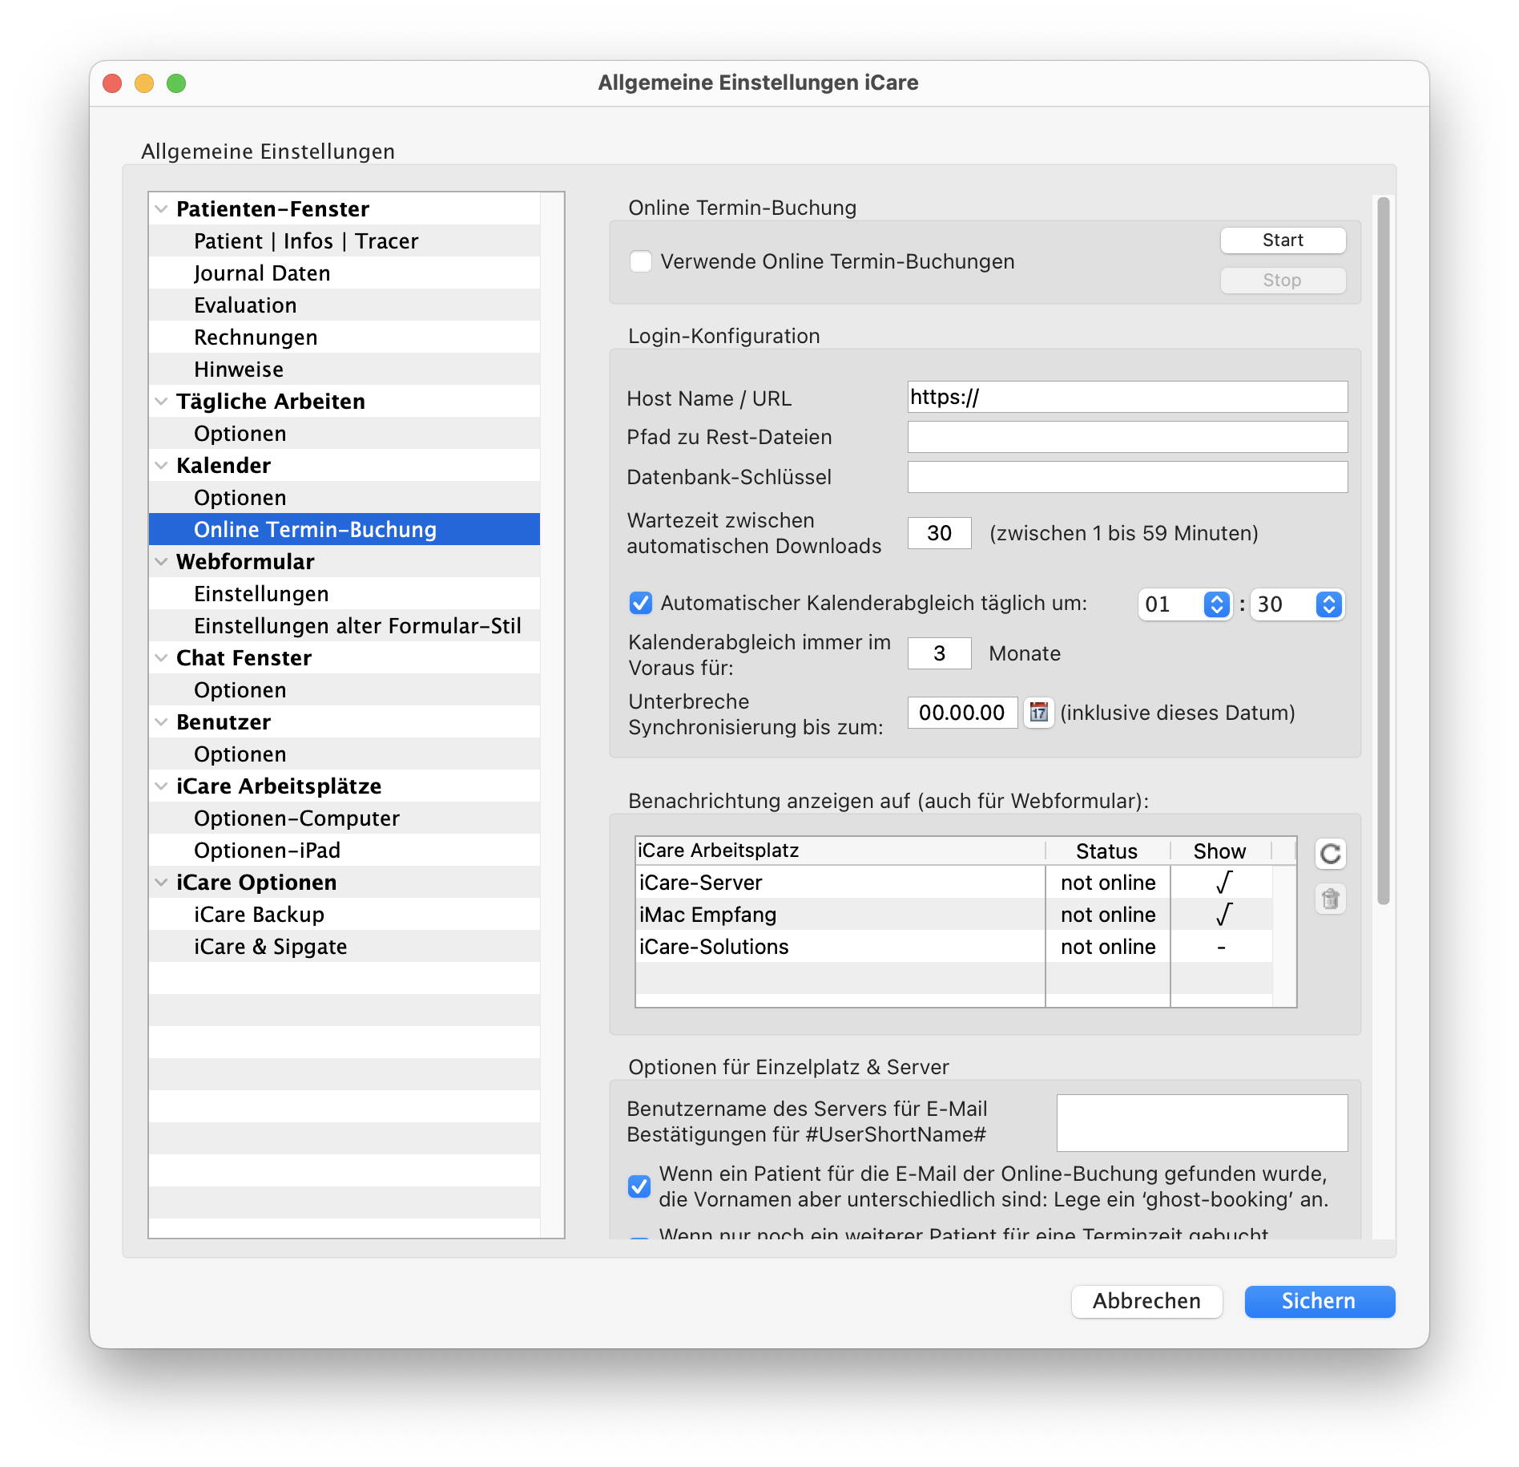Open the minutes stepper showing 30
This screenshot has height=1467, width=1519.
coord(1328,604)
